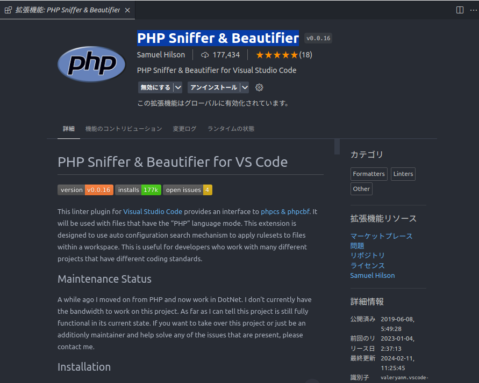Open the 問題 resource link

coord(357,246)
